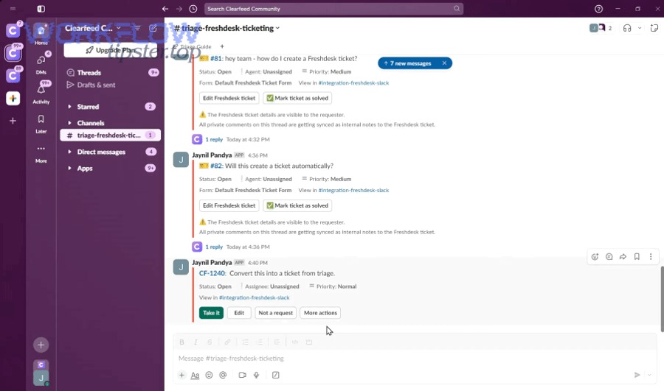The image size is (664, 391).
Task: Toggle the Aa formatting toolbar
Action: point(195,375)
